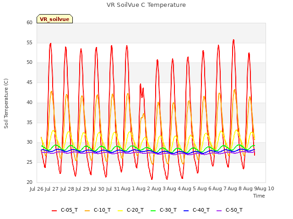Viewport: 293px width, 219px height.
Task: Click the y-axis tick label 30
Action: [x=29, y=142]
